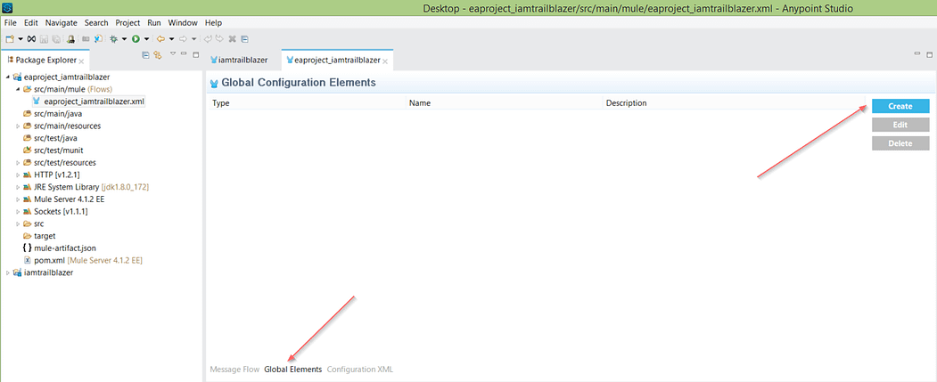Screen dimensions: 937x382
Task: Maximize the editor area
Action: 929,54
